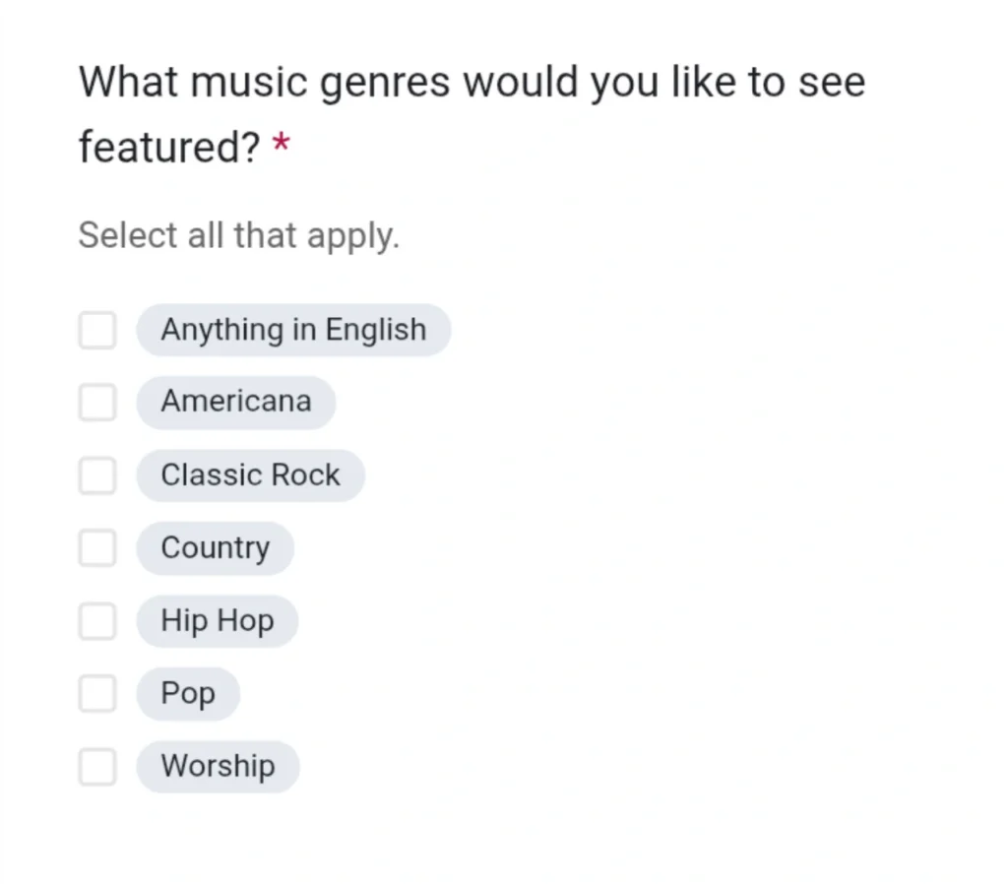Toggle the Hip Hop checkbox
This screenshot has width=1008, height=884.
click(97, 621)
